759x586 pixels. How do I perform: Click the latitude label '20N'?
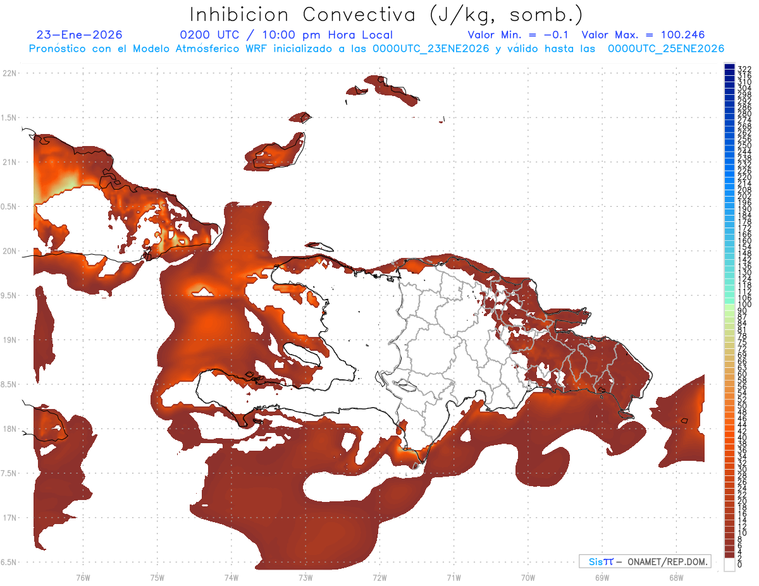[x=10, y=251]
